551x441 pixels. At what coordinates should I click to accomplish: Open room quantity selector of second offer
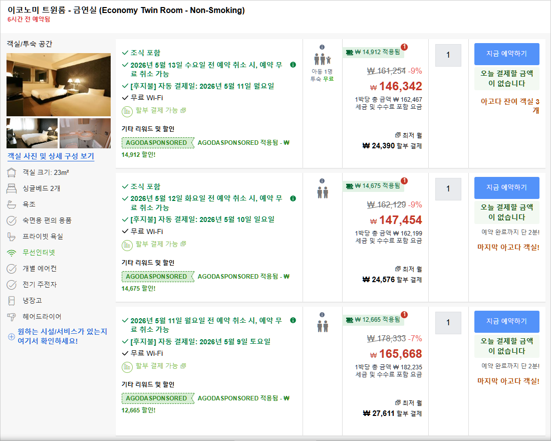click(x=448, y=189)
